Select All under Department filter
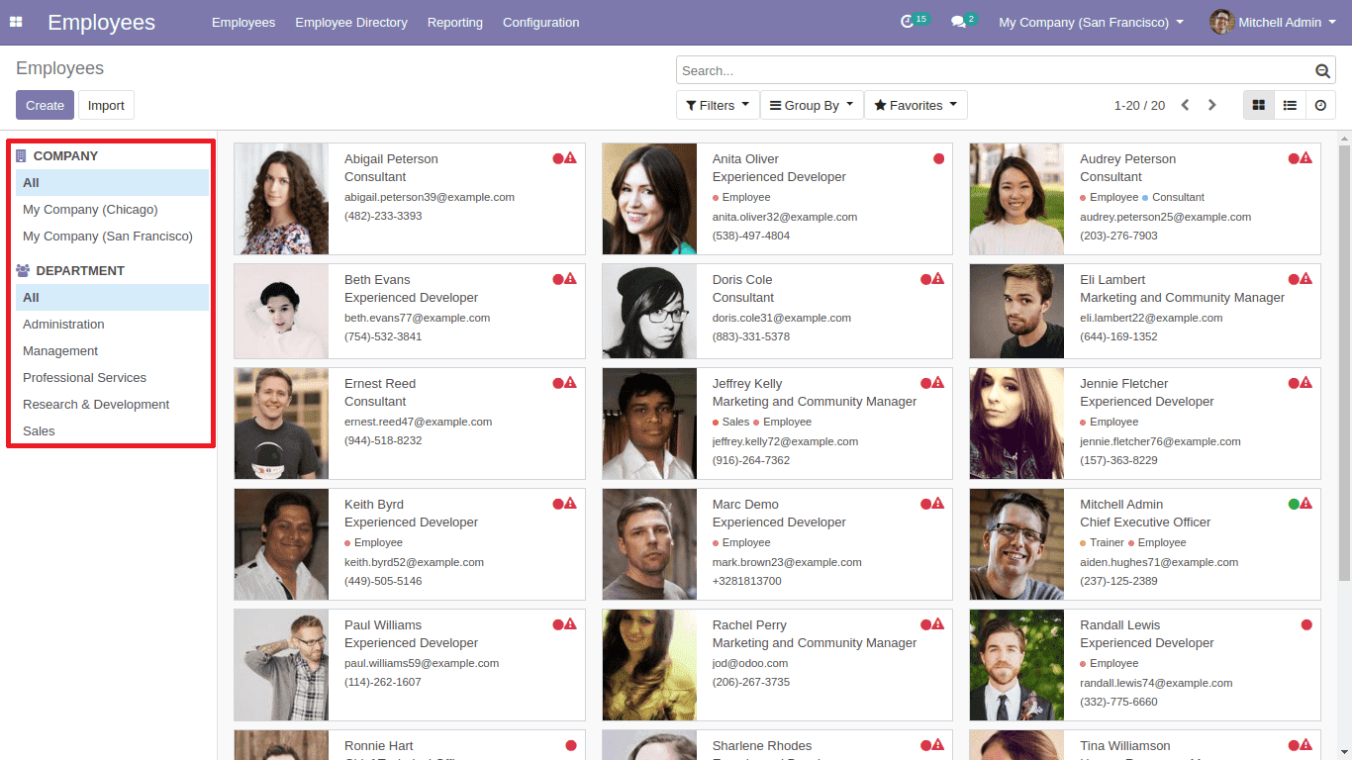Screen dimensions: 1352x760 [112, 297]
